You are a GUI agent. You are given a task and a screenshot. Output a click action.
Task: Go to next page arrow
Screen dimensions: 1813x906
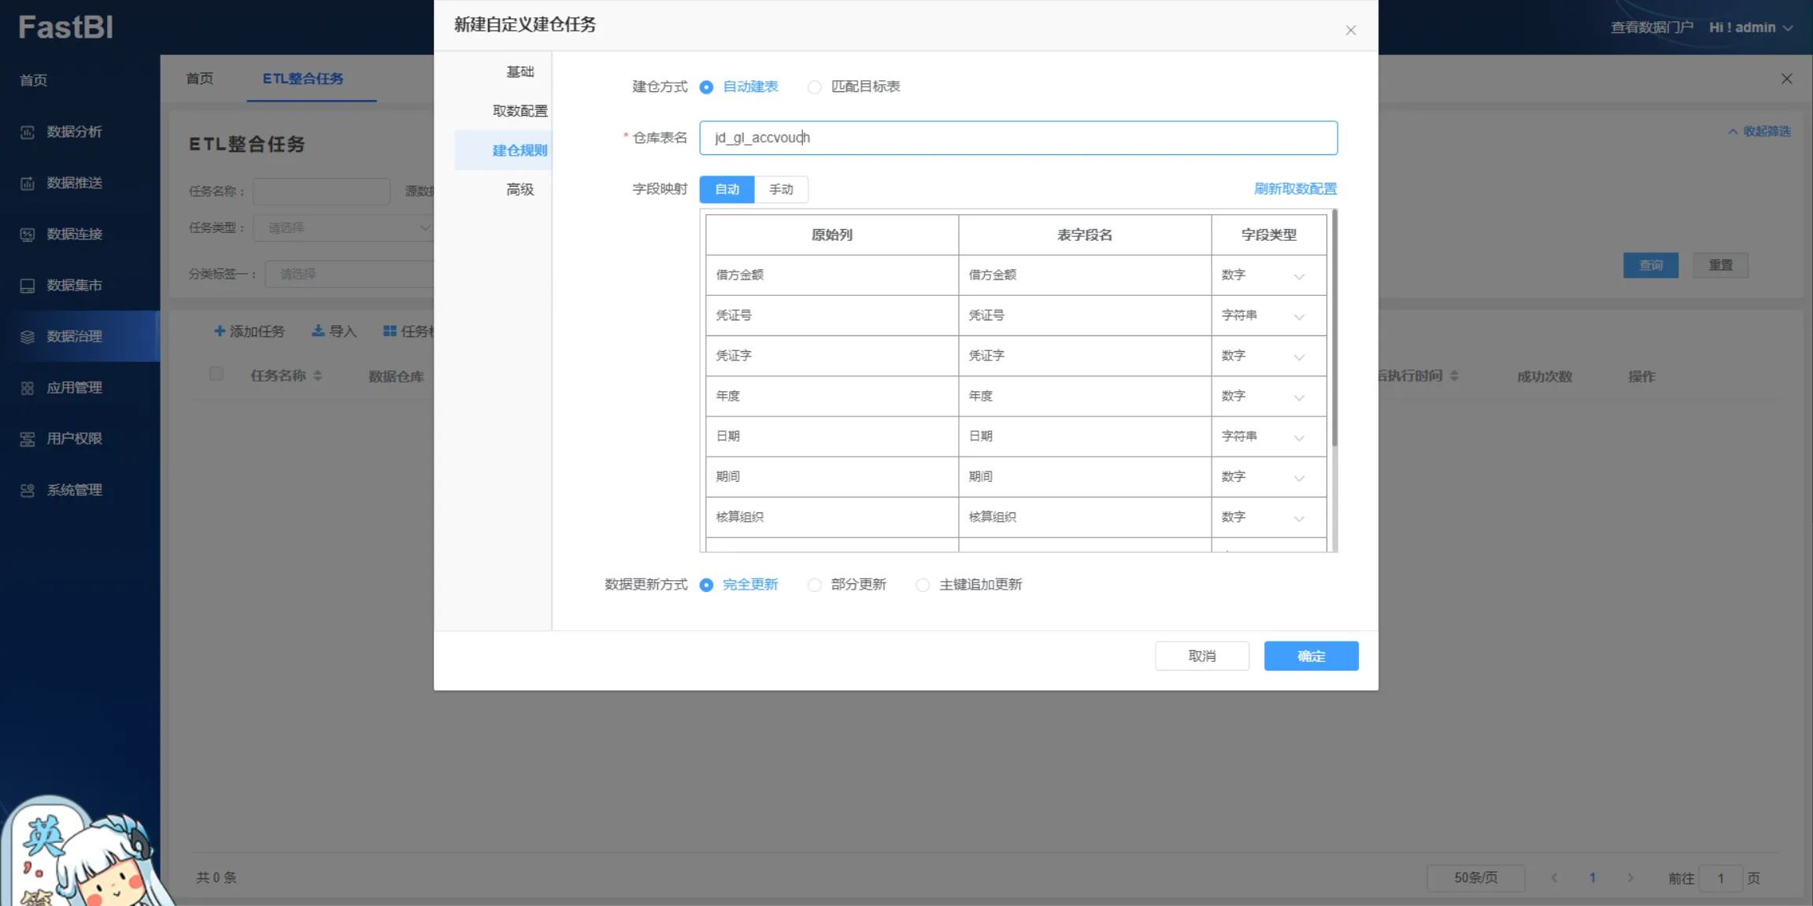click(1630, 878)
